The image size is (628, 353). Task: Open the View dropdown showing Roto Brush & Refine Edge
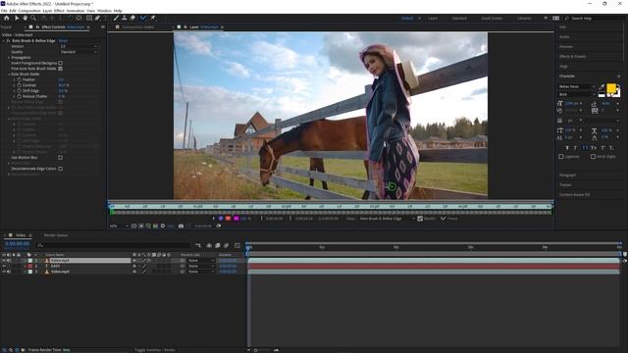pyautogui.click(x=387, y=219)
